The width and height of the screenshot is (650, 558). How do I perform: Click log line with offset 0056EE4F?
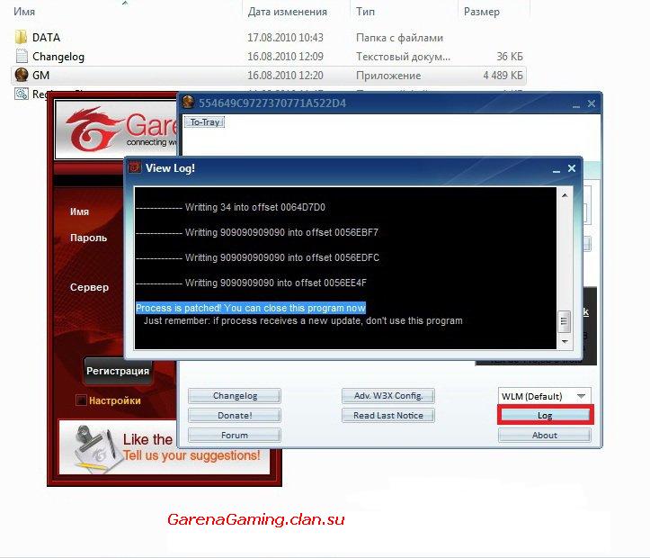click(x=251, y=283)
